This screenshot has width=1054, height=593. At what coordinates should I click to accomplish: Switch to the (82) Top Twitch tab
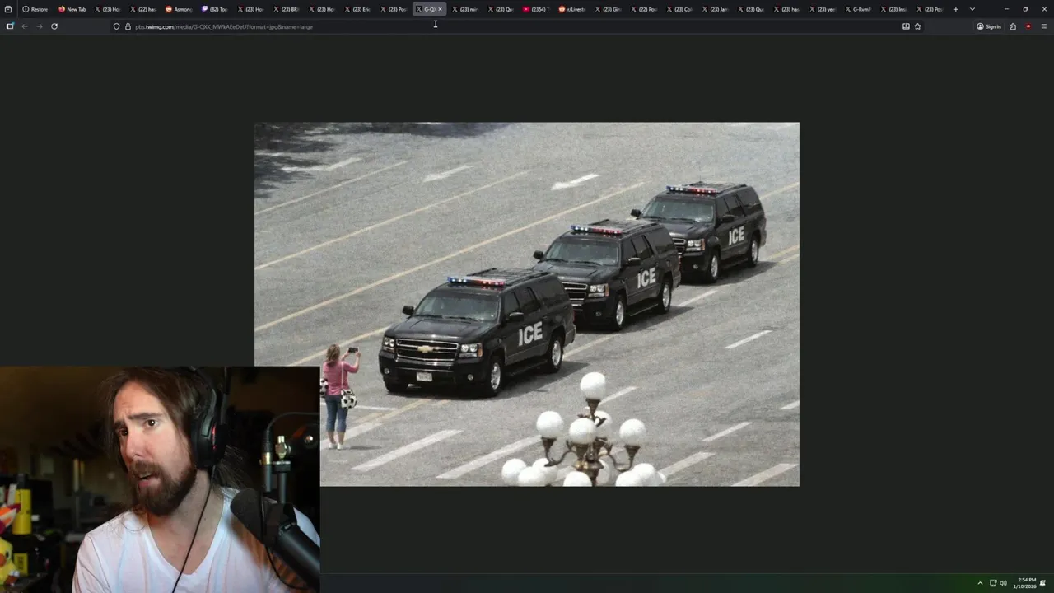[214, 9]
